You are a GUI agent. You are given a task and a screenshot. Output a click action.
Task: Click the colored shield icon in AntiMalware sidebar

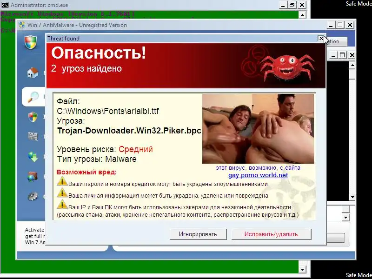point(33,117)
